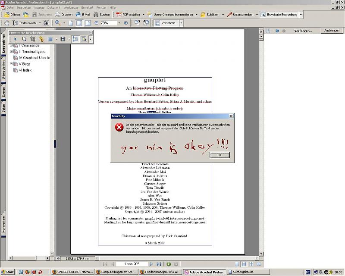345x276 pixels.
Task: Select the Forms button tool
Action: (x=50, y=39)
